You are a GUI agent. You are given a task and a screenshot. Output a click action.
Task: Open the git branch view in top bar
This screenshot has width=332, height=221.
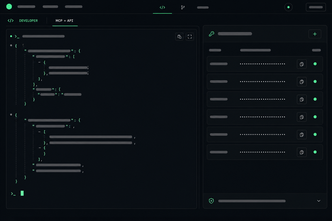click(183, 7)
